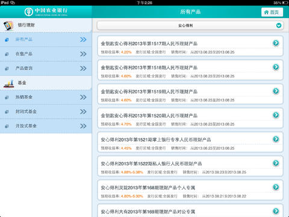Open details arrow for 第1520期 product

coord(276,115)
